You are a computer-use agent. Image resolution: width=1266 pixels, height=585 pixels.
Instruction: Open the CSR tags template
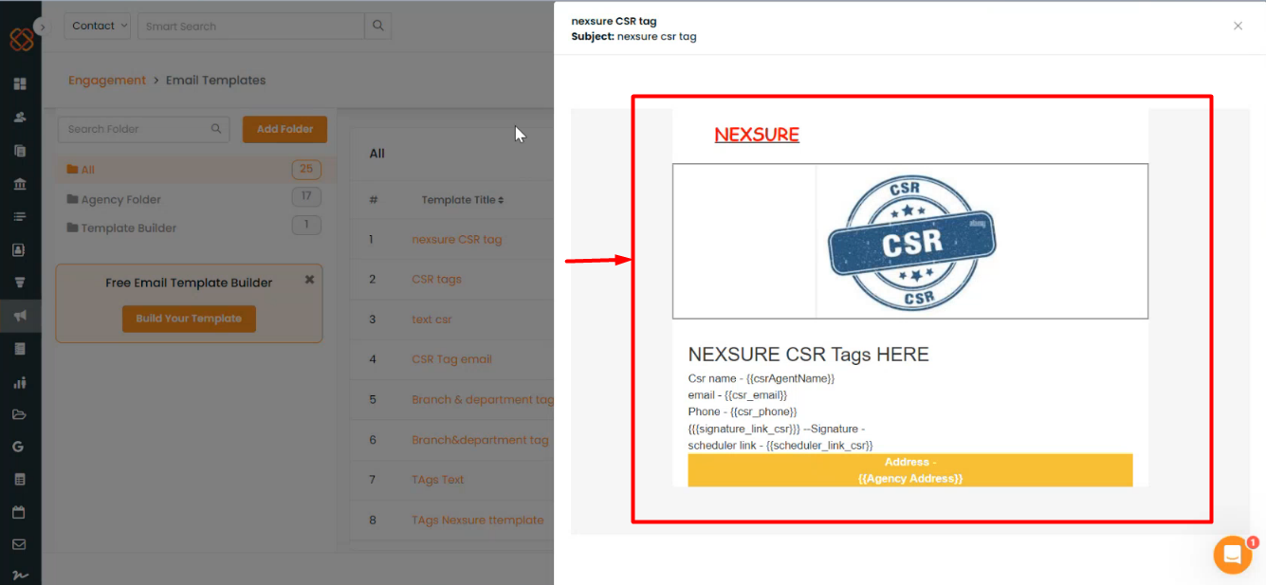pyautogui.click(x=436, y=279)
